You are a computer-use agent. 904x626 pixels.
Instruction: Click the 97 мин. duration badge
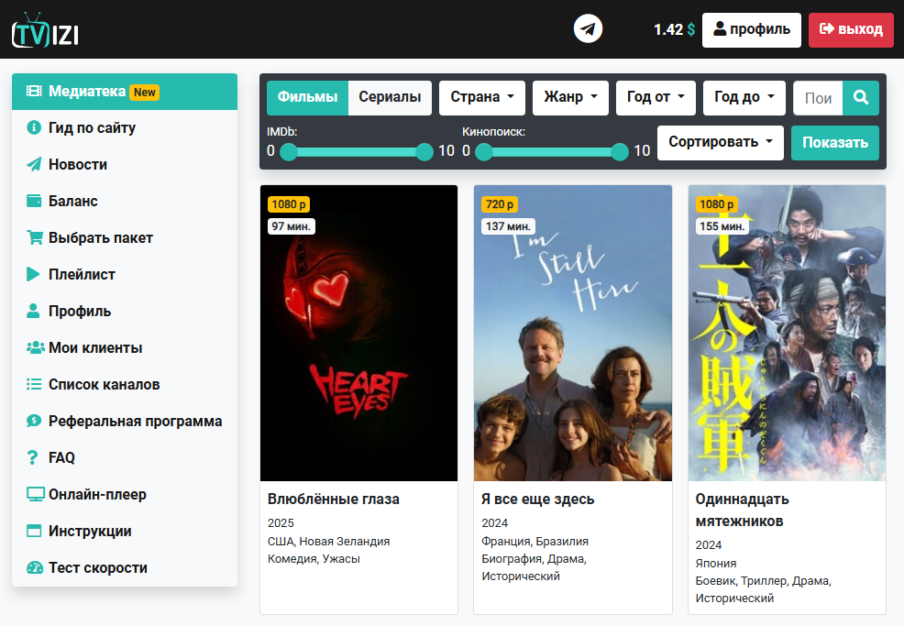(292, 226)
